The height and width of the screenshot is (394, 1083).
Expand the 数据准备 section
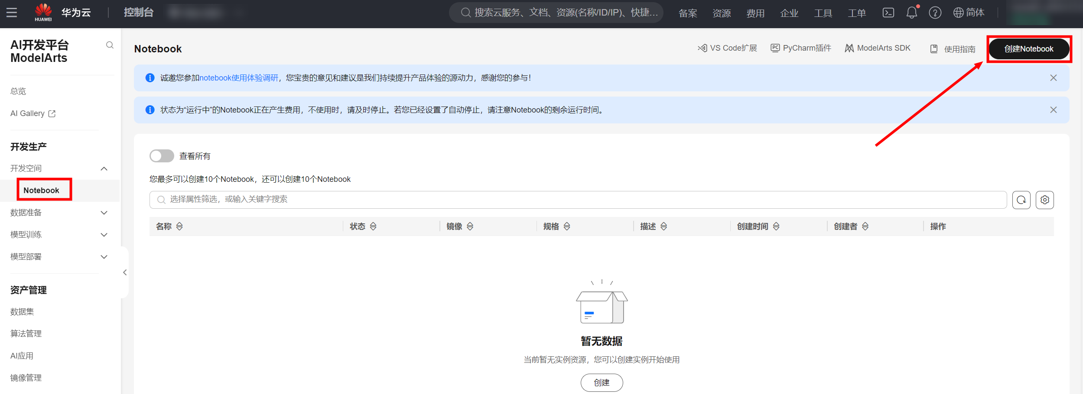104,213
